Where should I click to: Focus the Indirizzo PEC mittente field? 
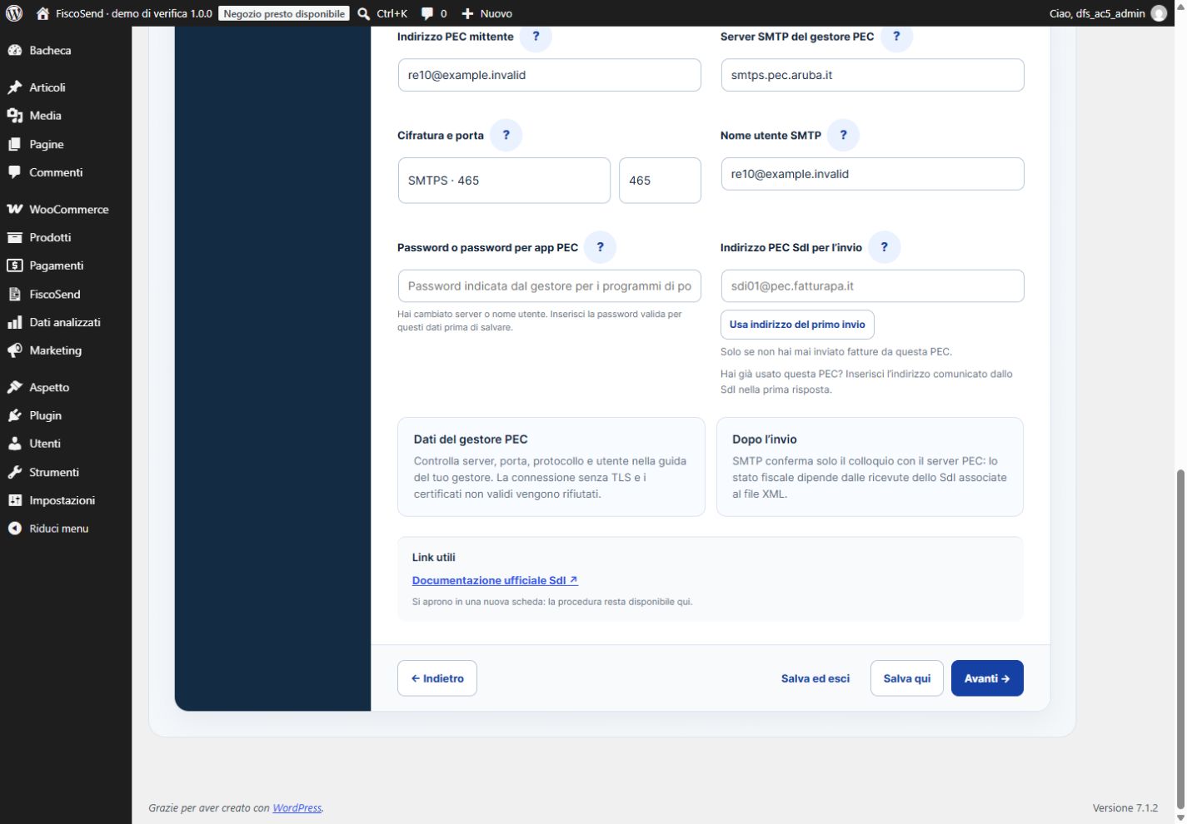coord(550,75)
